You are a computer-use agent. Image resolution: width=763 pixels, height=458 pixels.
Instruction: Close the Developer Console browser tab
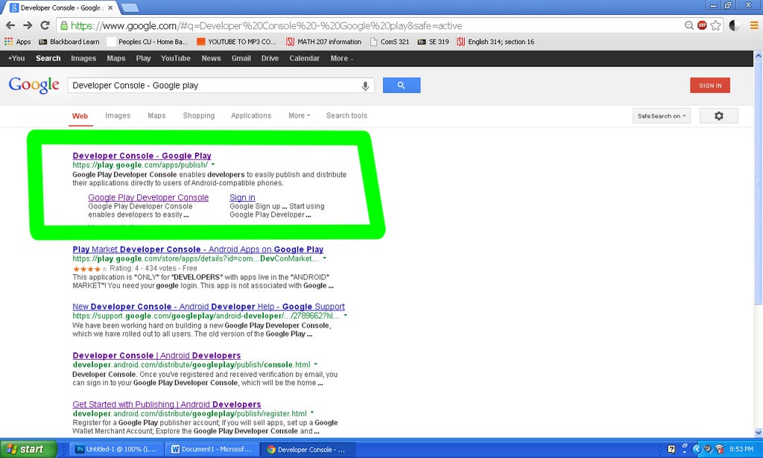[110, 7]
